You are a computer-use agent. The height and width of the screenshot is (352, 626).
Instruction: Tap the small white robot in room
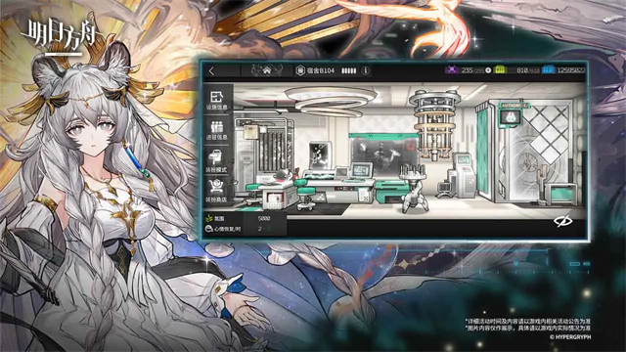coord(415,189)
